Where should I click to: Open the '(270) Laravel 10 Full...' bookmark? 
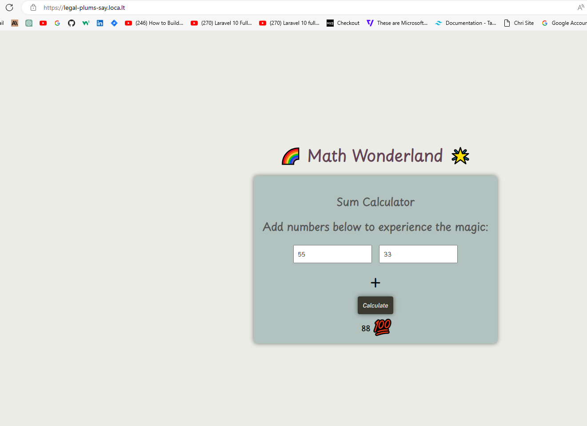(221, 23)
